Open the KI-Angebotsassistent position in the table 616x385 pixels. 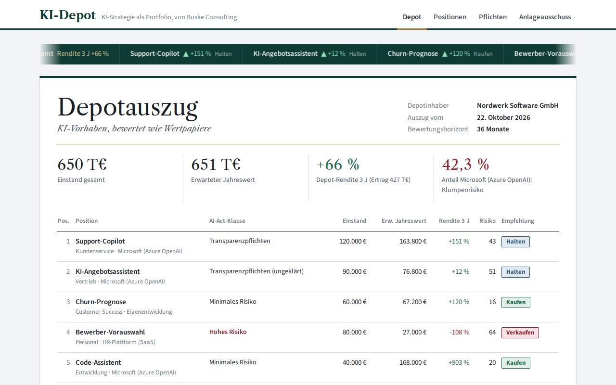[x=108, y=271]
